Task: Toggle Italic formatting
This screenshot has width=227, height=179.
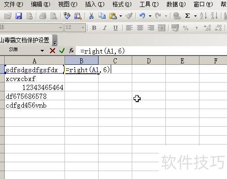Action: [x=105, y=28]
